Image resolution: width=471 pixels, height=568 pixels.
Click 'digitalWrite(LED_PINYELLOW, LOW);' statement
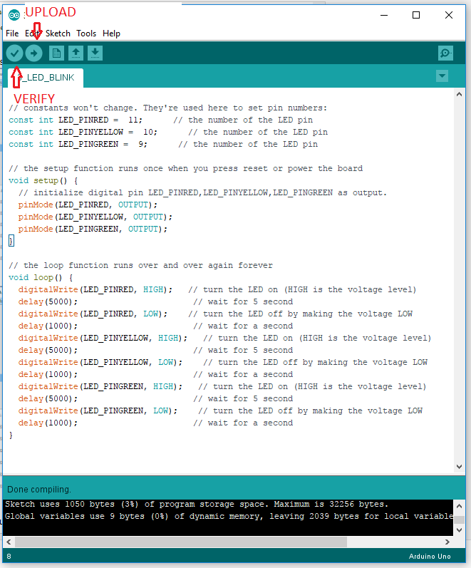click(100, 362)
